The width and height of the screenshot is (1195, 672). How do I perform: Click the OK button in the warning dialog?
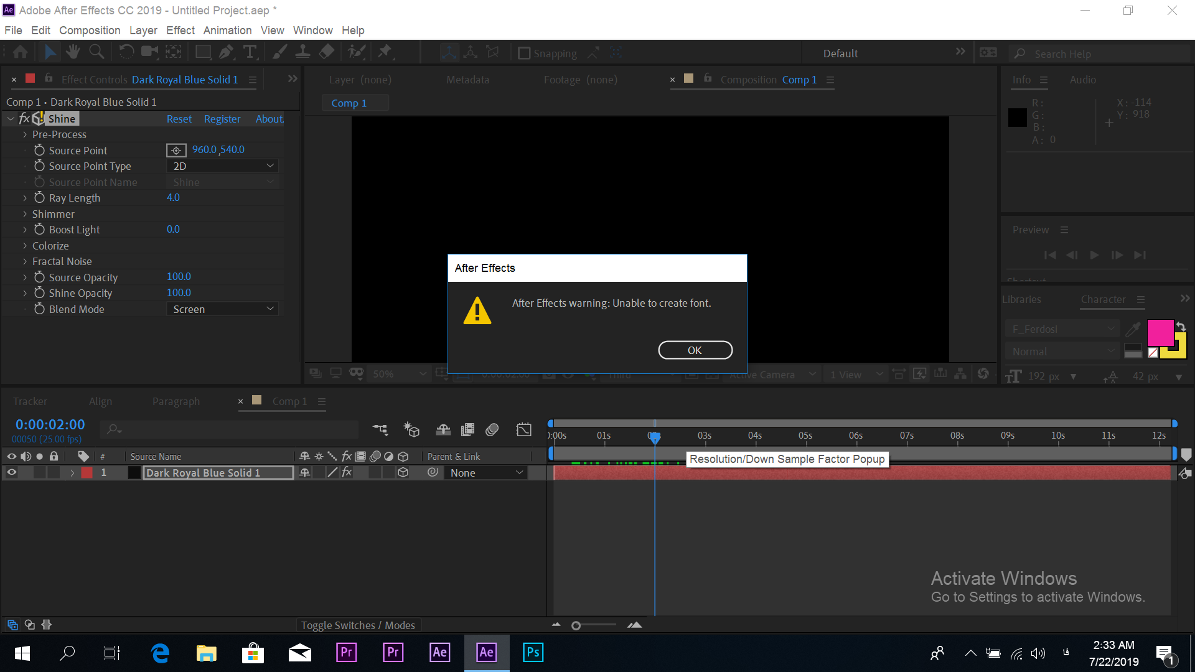(x=695, y=350)
